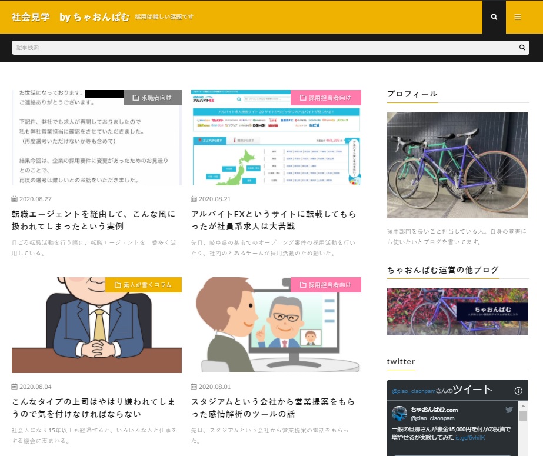Click the date 2020.08.01

click(215, 387)
